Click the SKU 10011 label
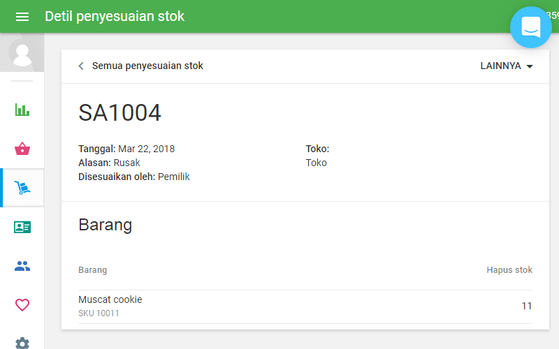This screenshot has width=559, height=349. pyautogui.click(x=99, y=313)
